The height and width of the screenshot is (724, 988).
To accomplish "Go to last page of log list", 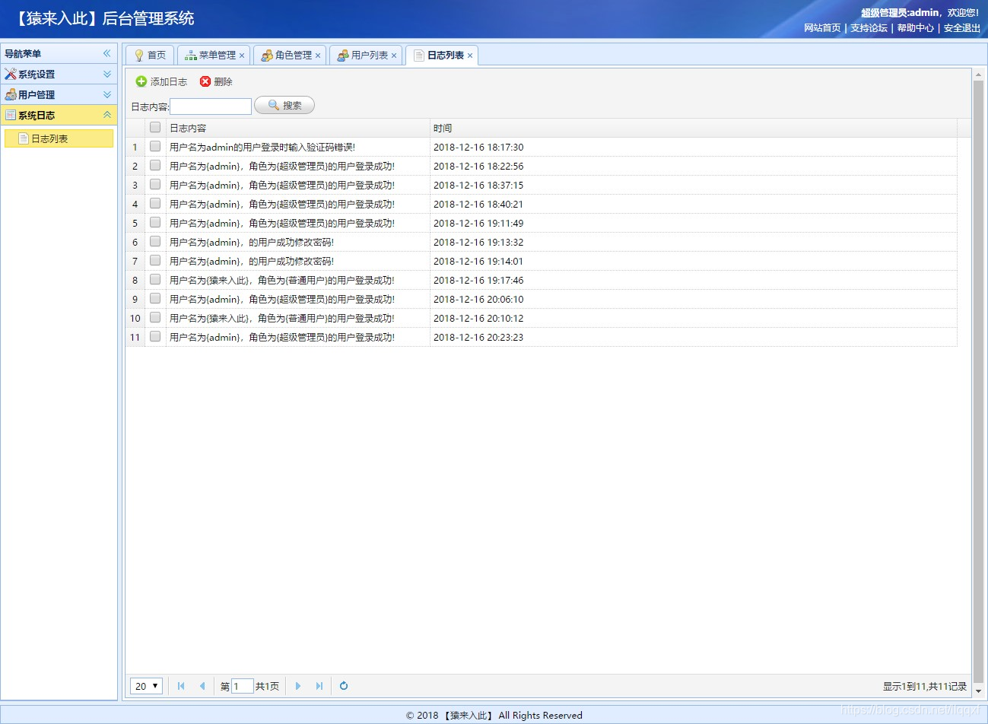I will click(x=319, y=686).
